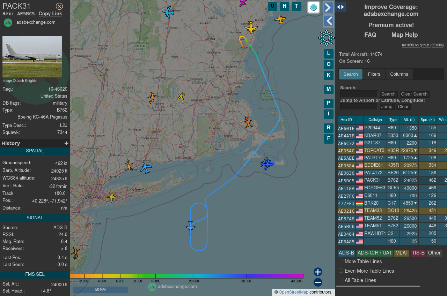Open adsbexchange.com Improve Coverage link

tap(391, 14)
